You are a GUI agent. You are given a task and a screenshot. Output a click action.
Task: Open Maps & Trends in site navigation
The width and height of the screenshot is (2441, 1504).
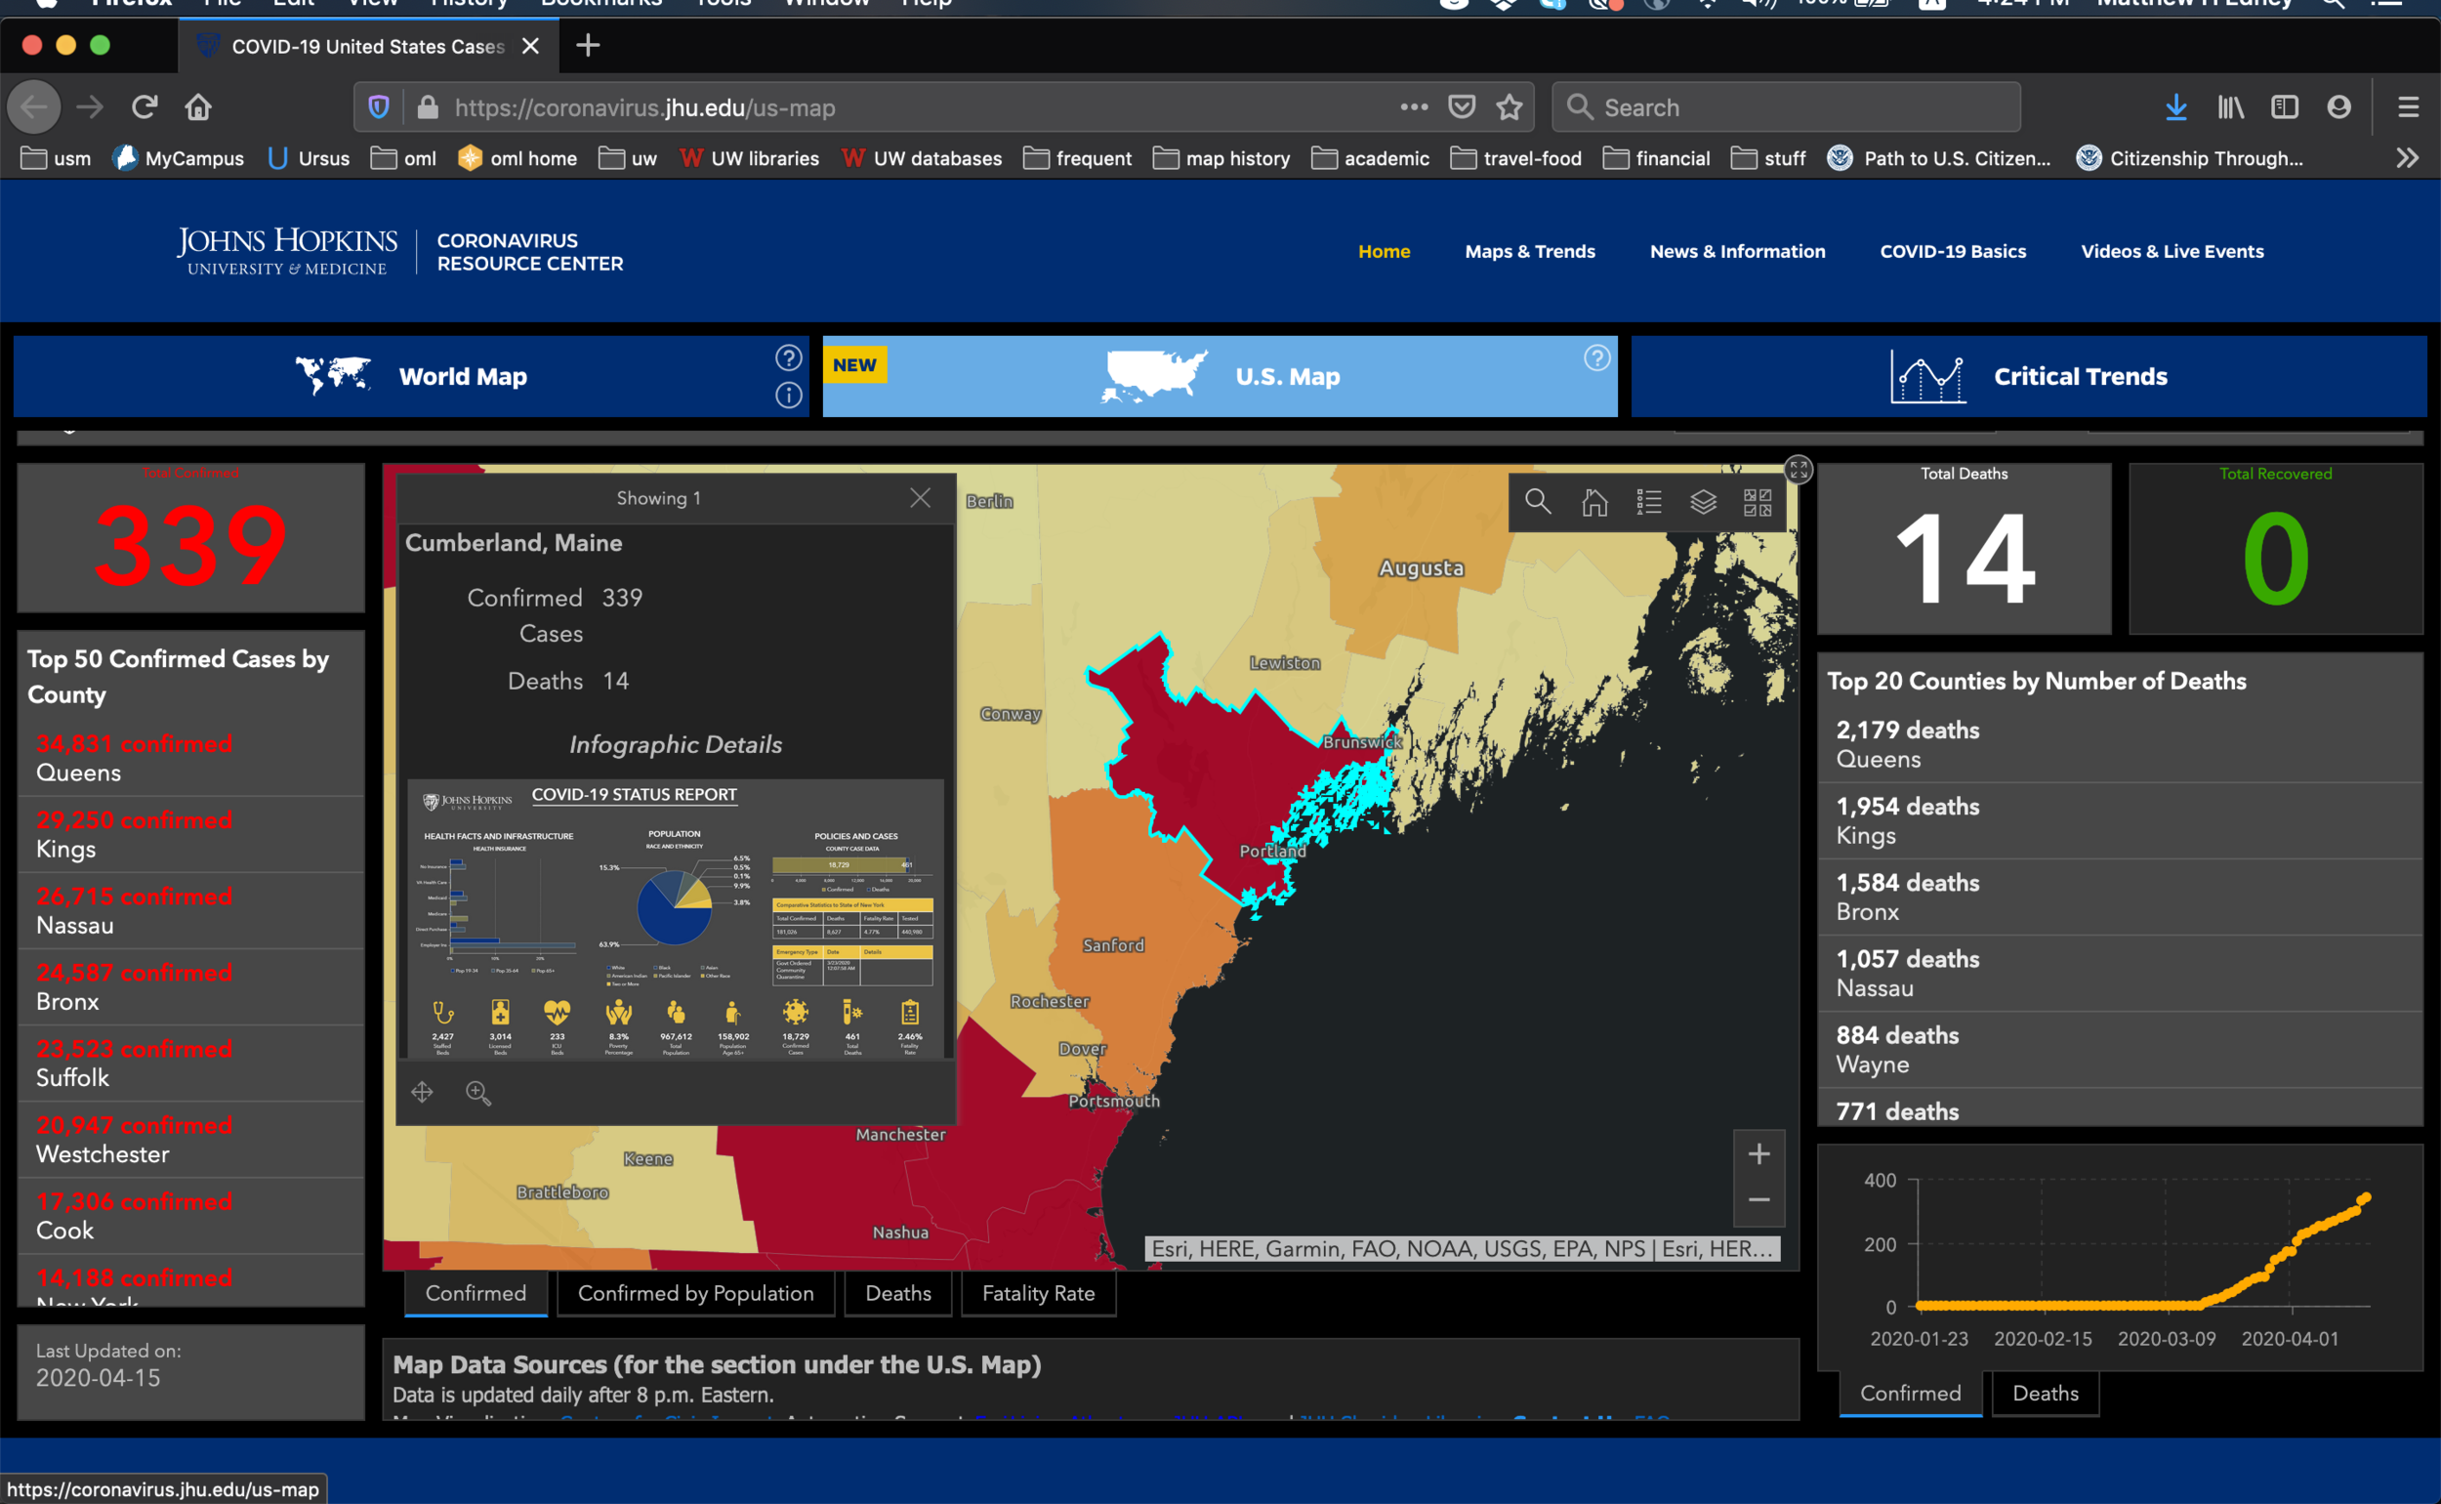1529,252
